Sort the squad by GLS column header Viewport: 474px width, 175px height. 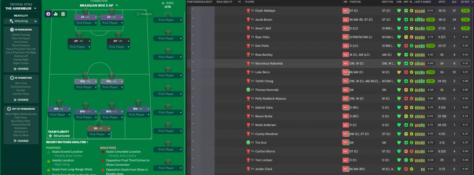[x=454, y=2]
